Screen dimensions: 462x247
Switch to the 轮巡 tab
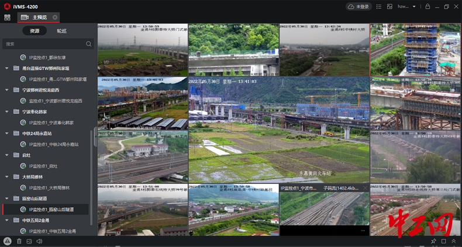[x=61, y=31]
